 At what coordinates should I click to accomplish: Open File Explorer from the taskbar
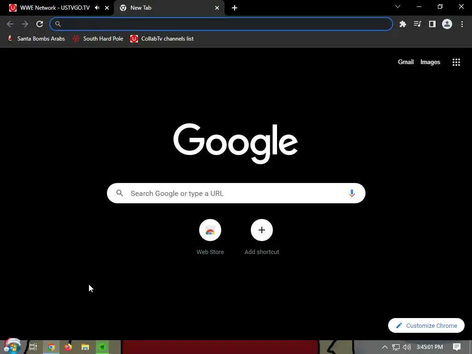pos(85,347)
